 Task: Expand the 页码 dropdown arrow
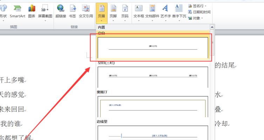click(125, 21)
